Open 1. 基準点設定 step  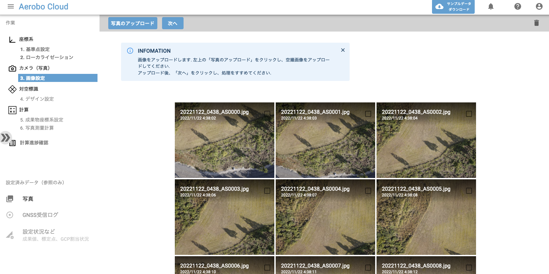point(35,49)
